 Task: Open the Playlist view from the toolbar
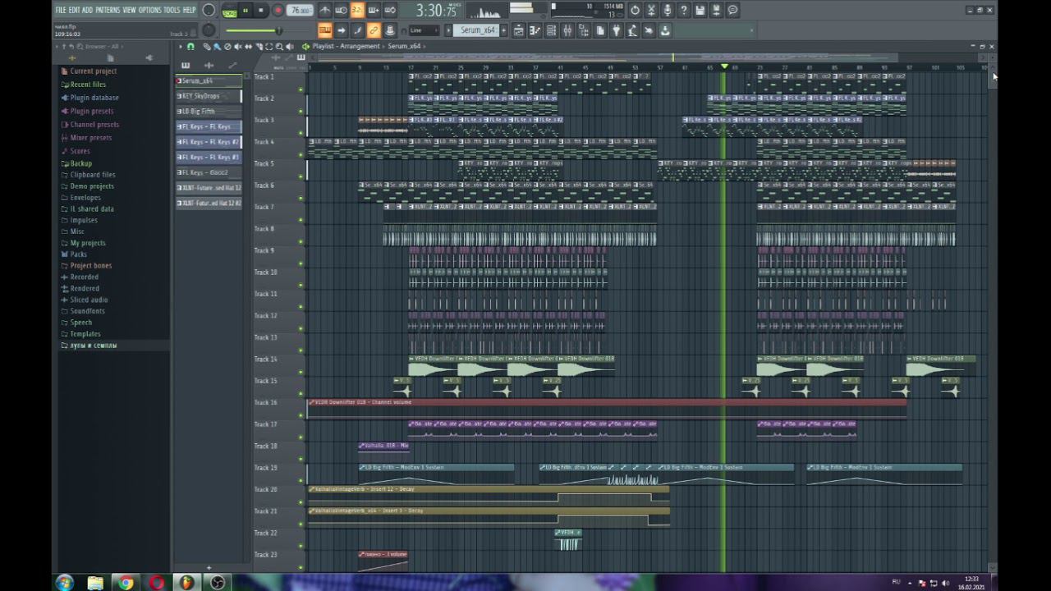(519, 30)
